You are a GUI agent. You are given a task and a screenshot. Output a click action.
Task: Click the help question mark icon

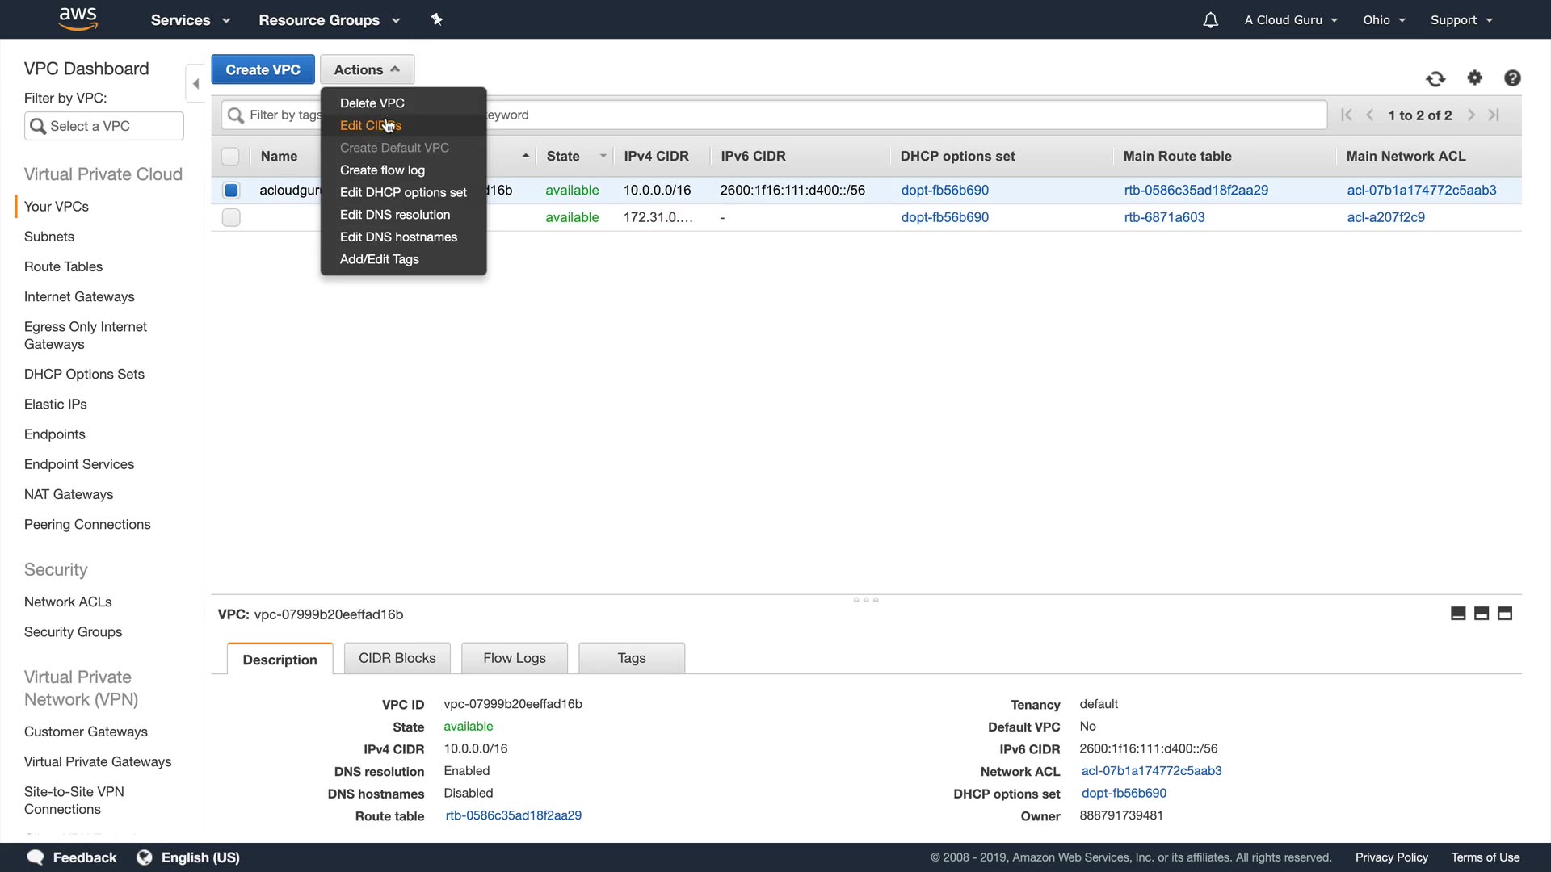[1512, 78]
